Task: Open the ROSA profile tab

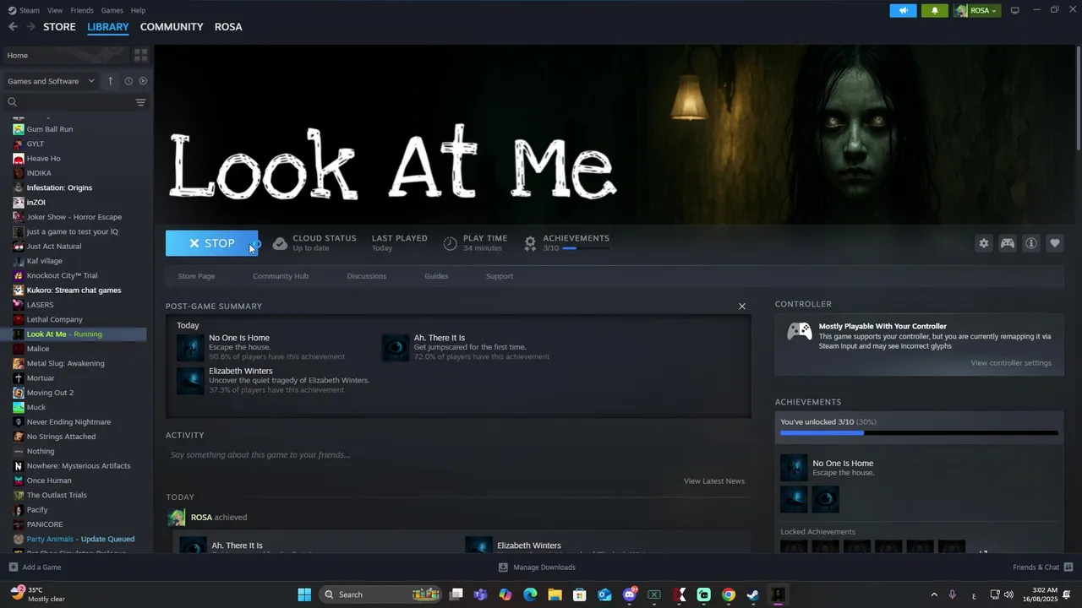Action: click(x=228, y=27)
